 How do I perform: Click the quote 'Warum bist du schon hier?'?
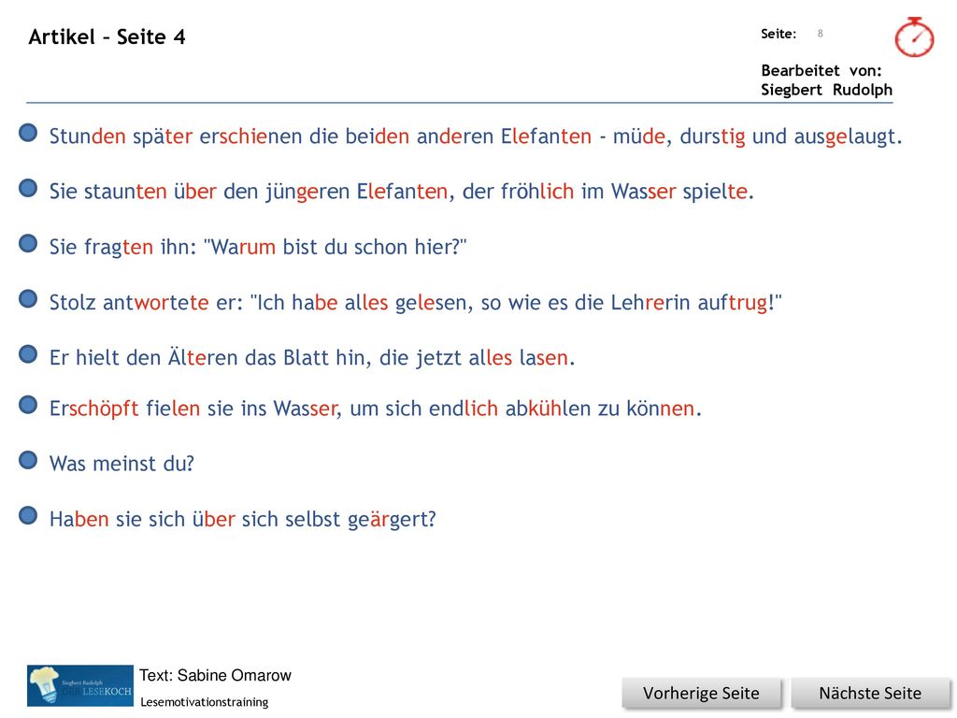[336, 247]
